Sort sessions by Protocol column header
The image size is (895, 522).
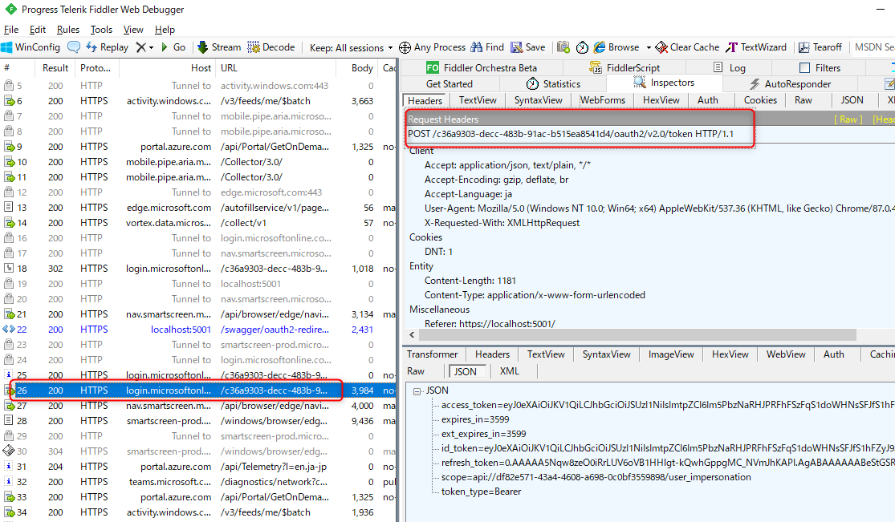coord(96,68)
